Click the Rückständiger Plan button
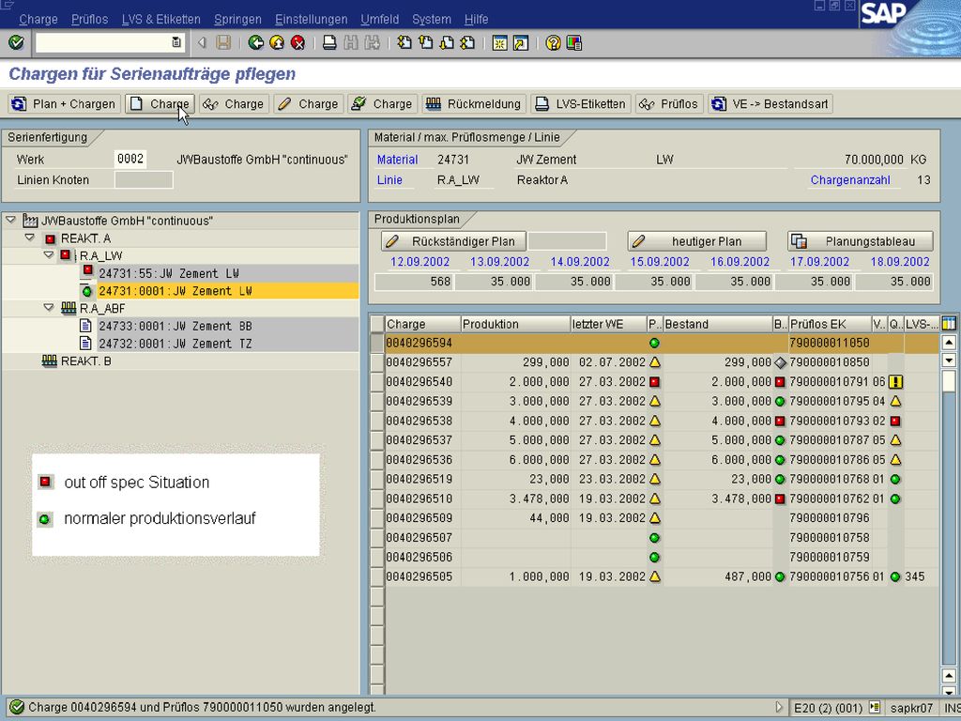The width and height of the screenshot is (961, 721). (453, 241)
